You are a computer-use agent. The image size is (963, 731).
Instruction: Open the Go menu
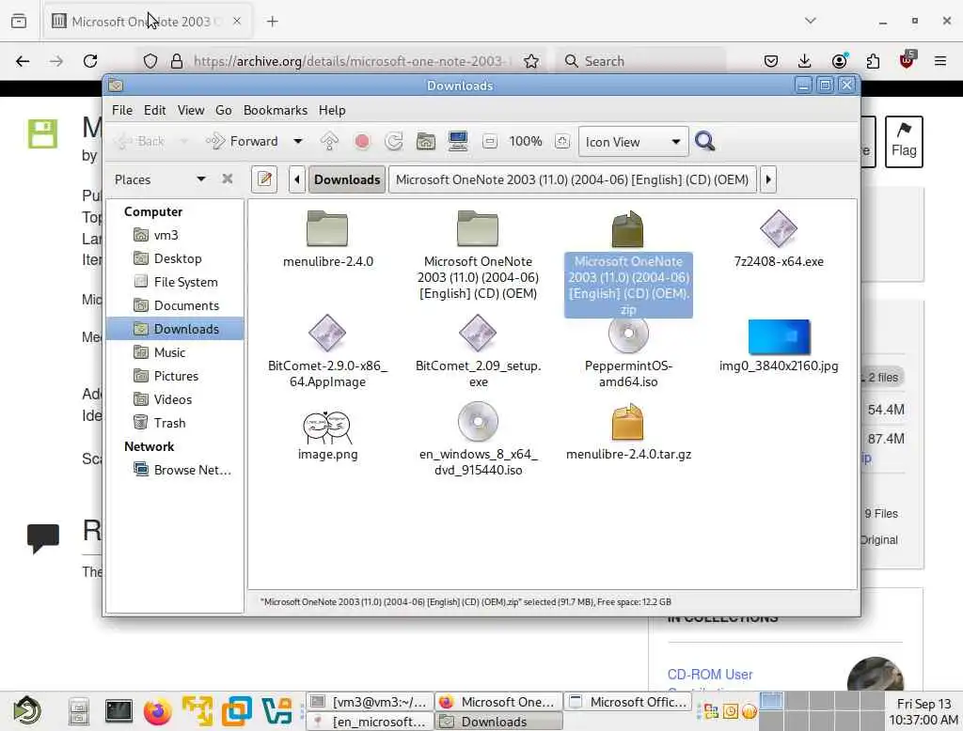(x=224, y=110)
